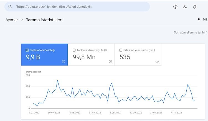Click the Tarama istatistikleri breadcrumb title
Image resolution: width=208 pixels, height=121 pixels.
[x=44, y=20]
